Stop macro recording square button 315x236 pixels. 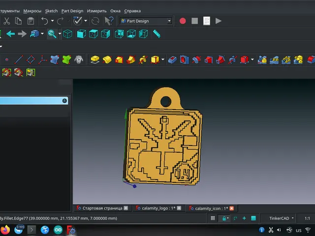pos(195,21)
